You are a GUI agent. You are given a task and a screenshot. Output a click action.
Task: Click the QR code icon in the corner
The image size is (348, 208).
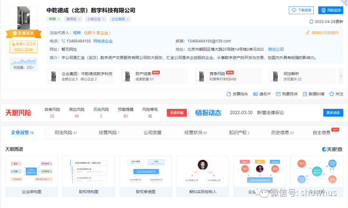pos(345,3)
